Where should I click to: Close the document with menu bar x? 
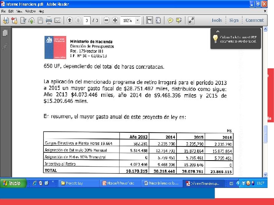click(x=265, y=11)
